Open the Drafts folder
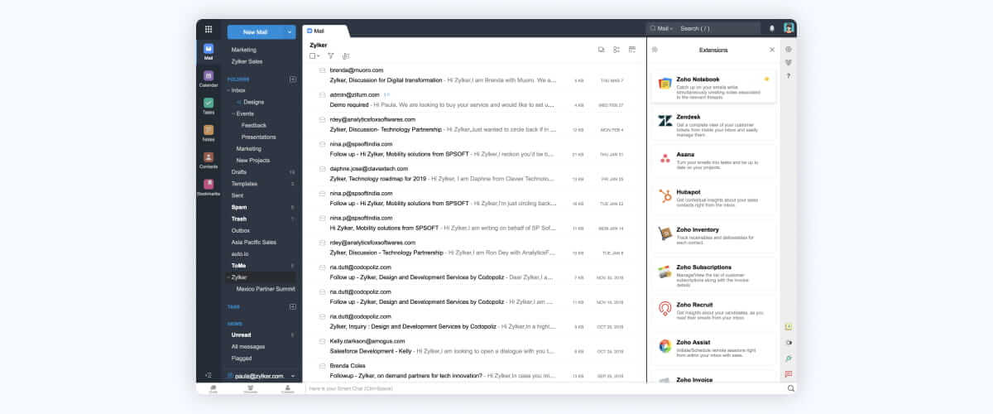 (x=239, y=172)
